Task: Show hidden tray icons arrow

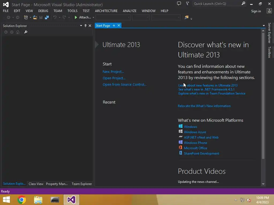Action: 236,200
